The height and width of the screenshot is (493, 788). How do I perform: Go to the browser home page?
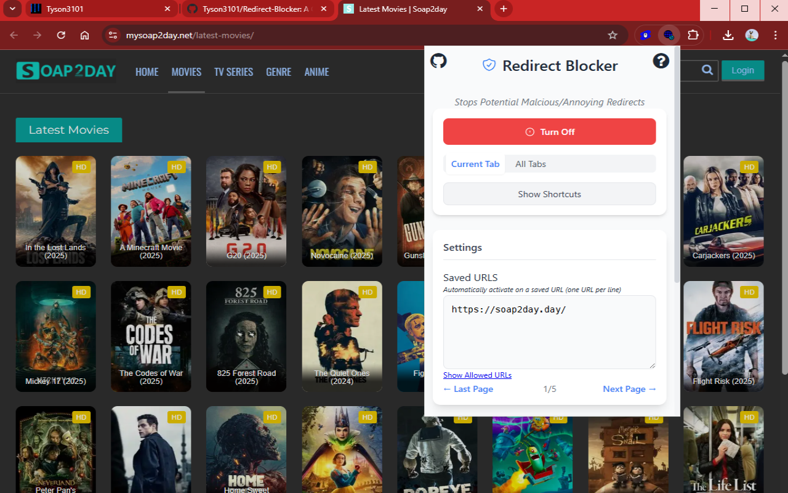(85, 35)
